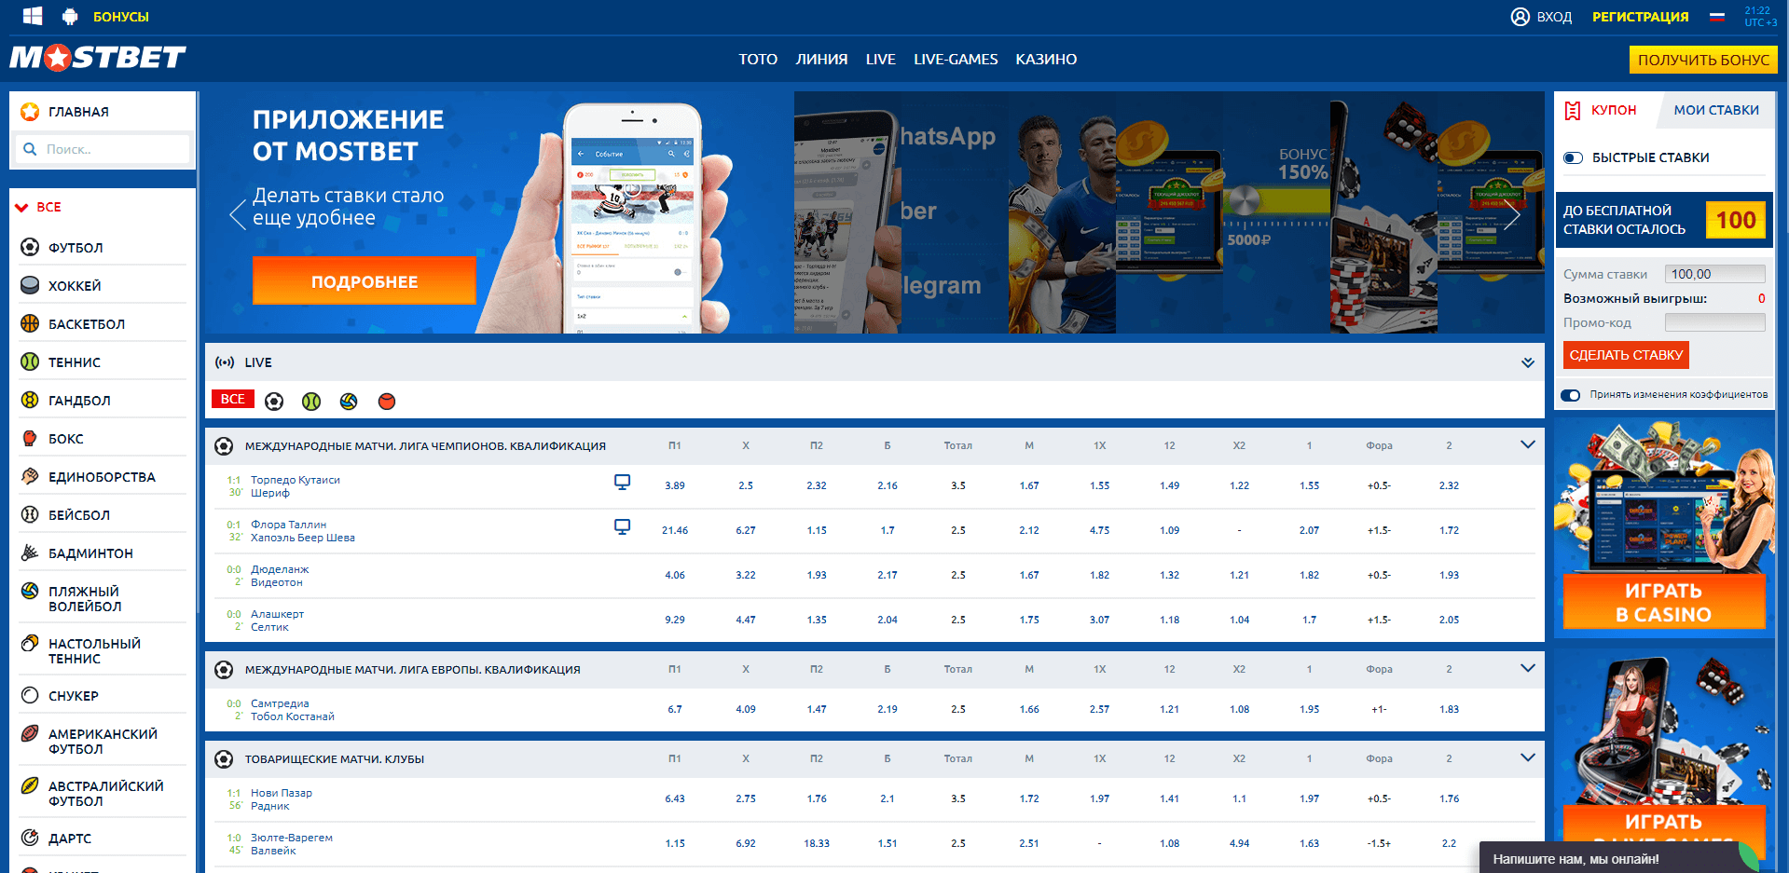
Task: Filter live events by red table tennis icon
Action: [387, 402]
